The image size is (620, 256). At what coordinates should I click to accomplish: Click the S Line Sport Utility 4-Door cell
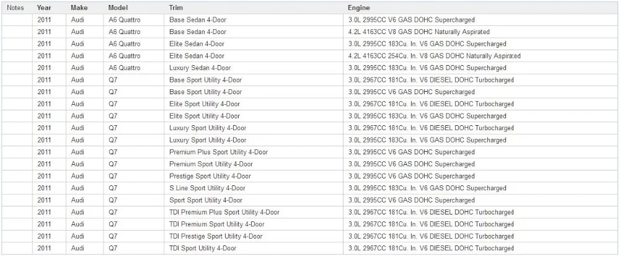pos(254,188)
